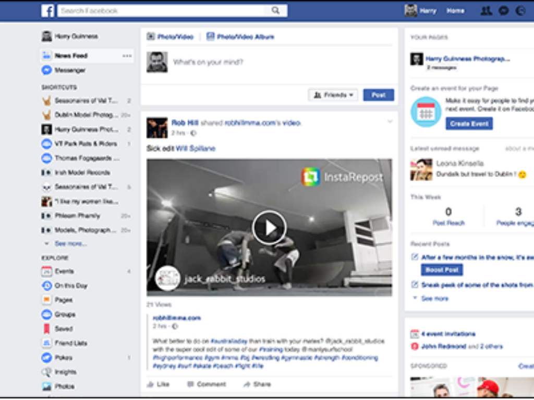The width and height of the screenshot is (534, 400).
Task: Expand the Rob Hill post options arrow
Action: coord(390,121)
